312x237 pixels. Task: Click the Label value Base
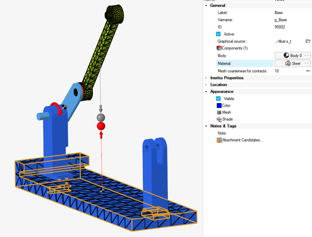point(279,13)
